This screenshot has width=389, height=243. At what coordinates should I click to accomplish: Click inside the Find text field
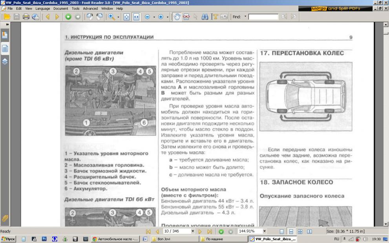pos(263,17)
